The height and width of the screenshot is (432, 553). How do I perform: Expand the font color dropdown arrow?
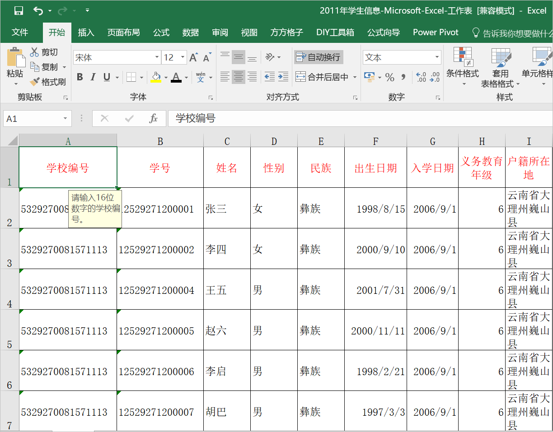(x=186, y=77)
